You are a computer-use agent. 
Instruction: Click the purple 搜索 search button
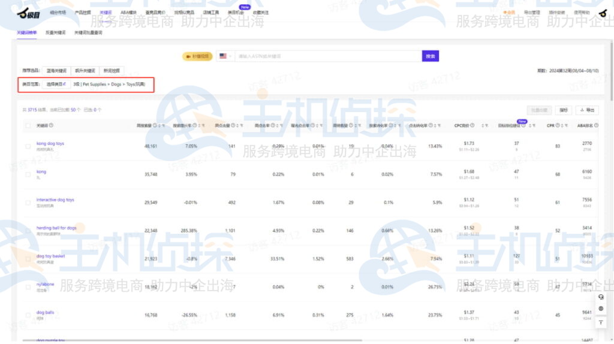pos(431,56)
